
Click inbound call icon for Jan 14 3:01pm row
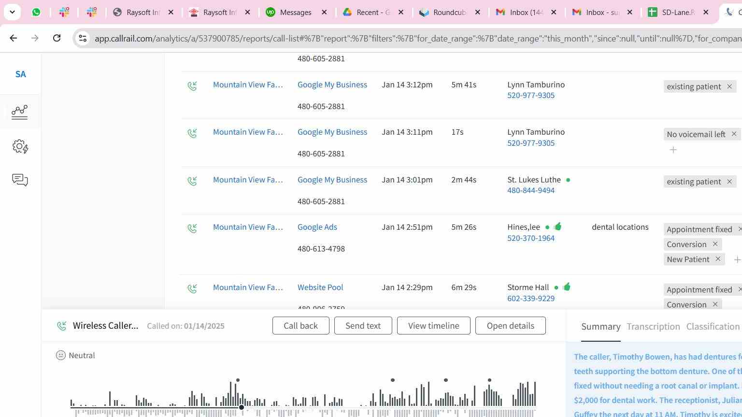192,181
